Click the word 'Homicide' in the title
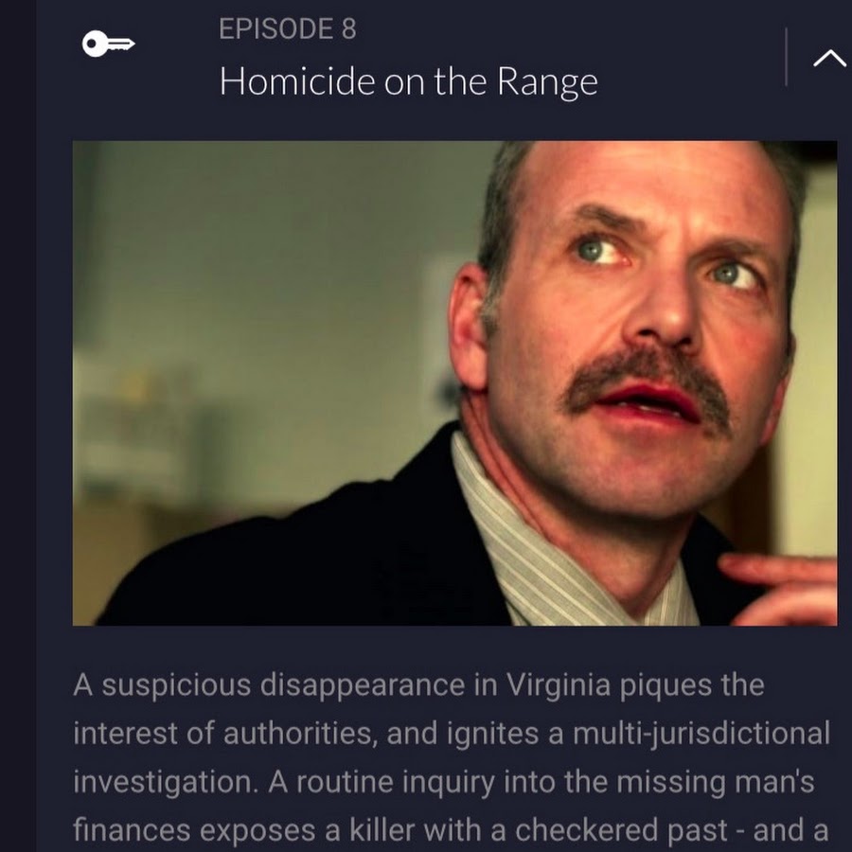 (297, 81)
